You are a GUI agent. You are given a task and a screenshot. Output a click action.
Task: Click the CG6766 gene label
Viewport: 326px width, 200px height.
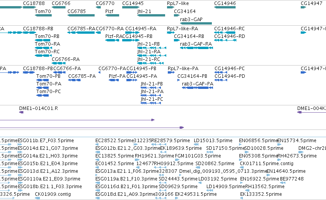(61, 3)
